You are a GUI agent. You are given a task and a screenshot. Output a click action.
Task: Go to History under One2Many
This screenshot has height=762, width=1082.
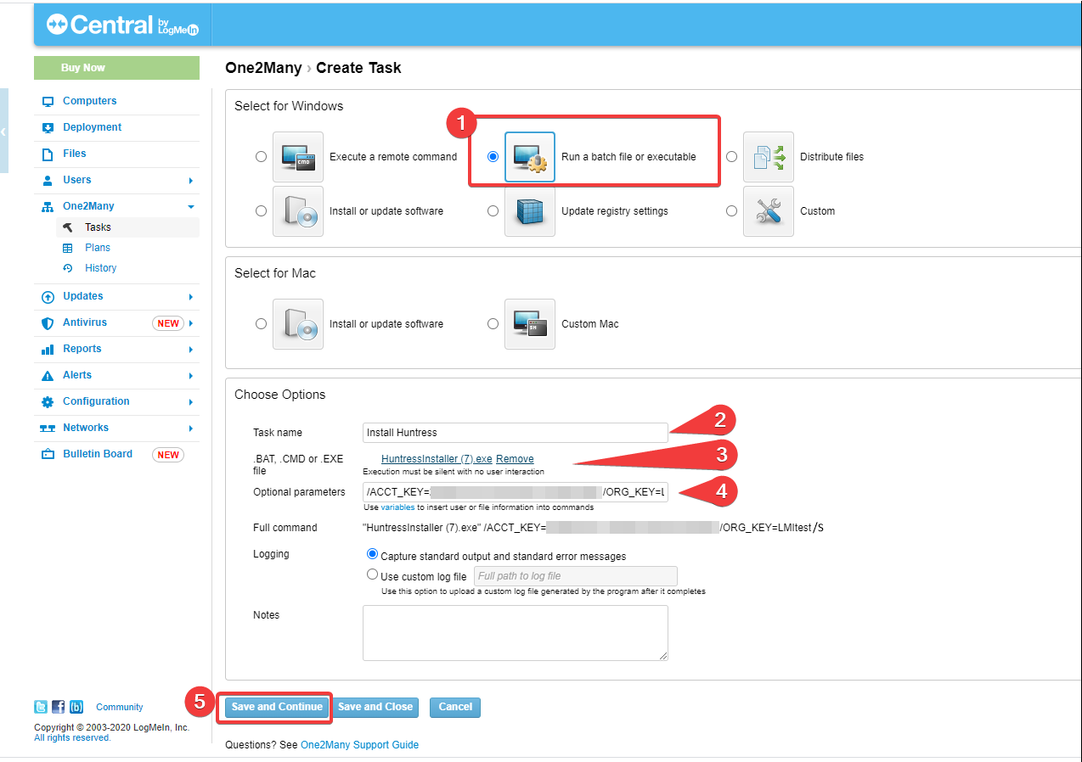click(100, 268)
